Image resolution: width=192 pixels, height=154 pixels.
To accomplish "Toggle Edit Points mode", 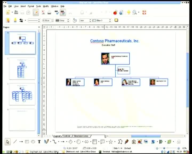I will pyautogui.click(x=120, y=142).
